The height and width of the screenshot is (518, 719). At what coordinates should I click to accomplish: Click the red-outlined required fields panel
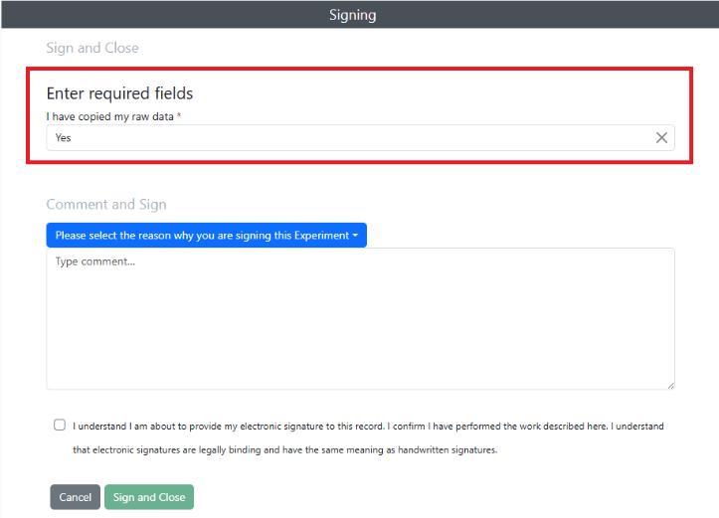tap(360, 115)
